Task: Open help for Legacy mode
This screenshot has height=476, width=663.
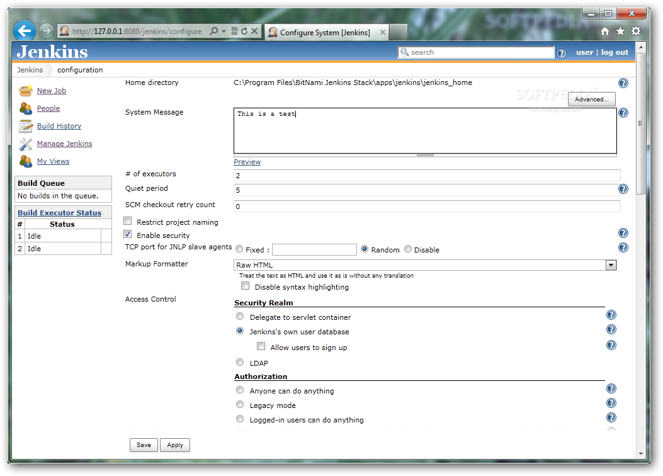Action: point(611,403)
